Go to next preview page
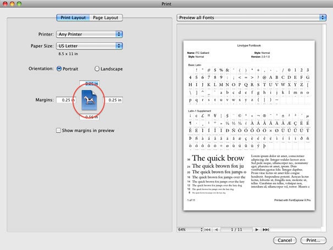The width and height of the screenshot is (333, 250). click(x=257, y=230)
